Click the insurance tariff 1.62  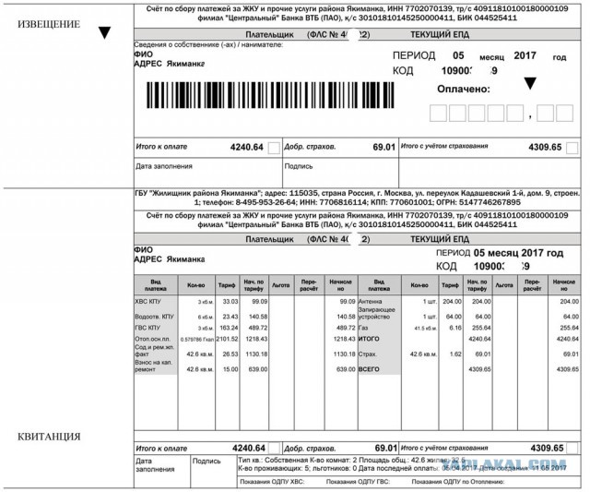coord(455,354)
